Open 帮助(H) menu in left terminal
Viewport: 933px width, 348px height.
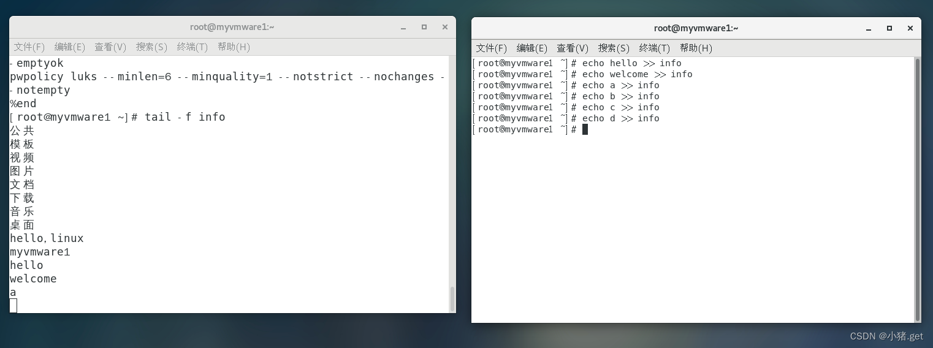tap(234, 47)
